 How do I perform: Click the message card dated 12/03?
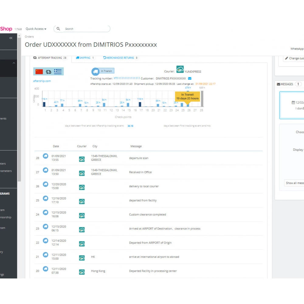tap(292, 105)
